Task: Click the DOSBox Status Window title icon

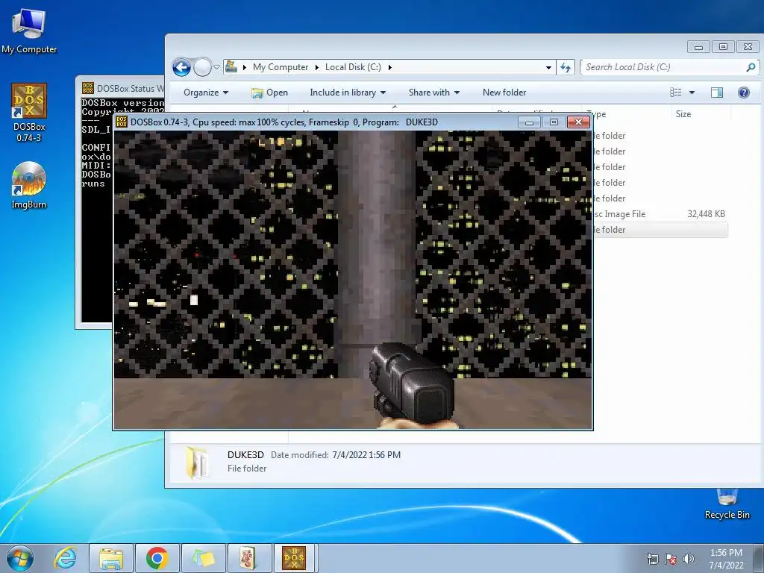Action: coord(88,88)
